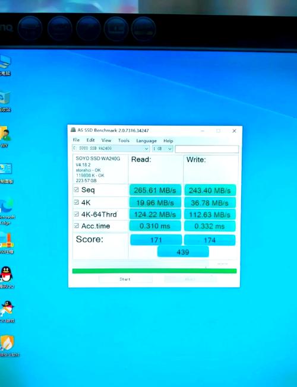The width and height of the screenshot is (297, 387).
Task: Open the This PC desktop icon
Action: click(5, 65)
